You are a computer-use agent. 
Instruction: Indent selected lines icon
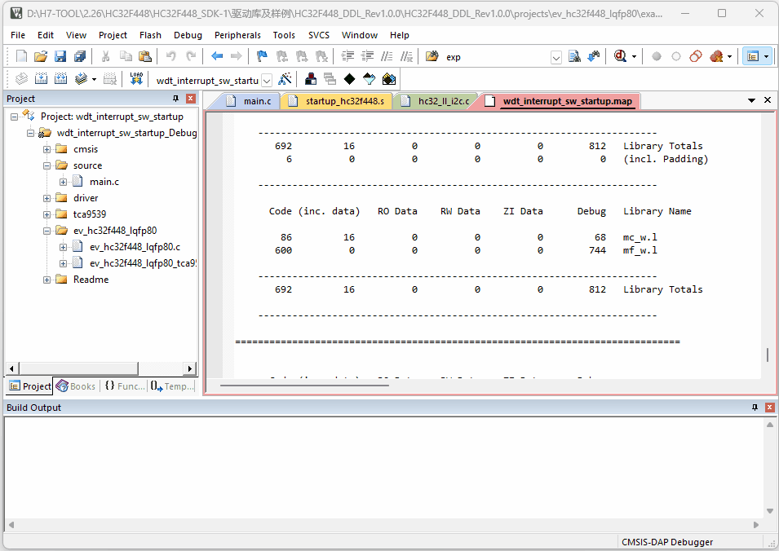347,56
